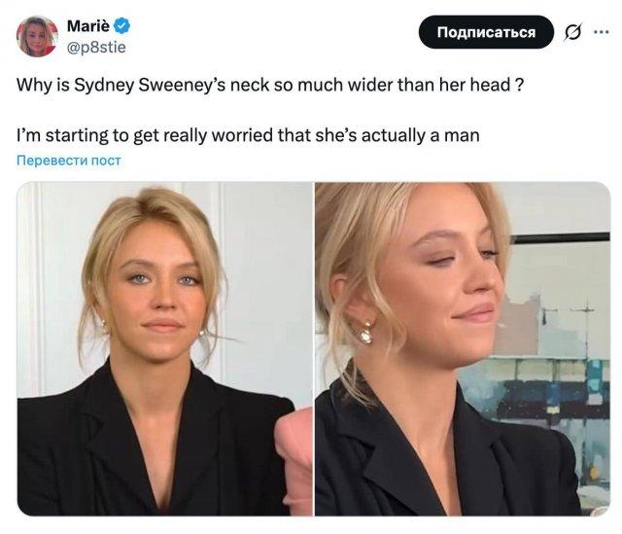Open the Grok slashed-circle icon
Image resolution: width=622 pixels, height=534 pixels.
point(572,32)
